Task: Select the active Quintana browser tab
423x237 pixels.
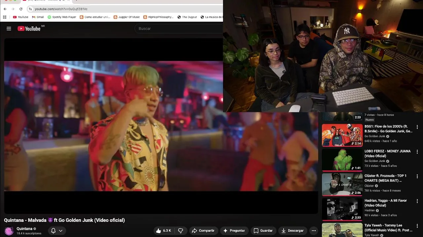Action: pos(46,1)
